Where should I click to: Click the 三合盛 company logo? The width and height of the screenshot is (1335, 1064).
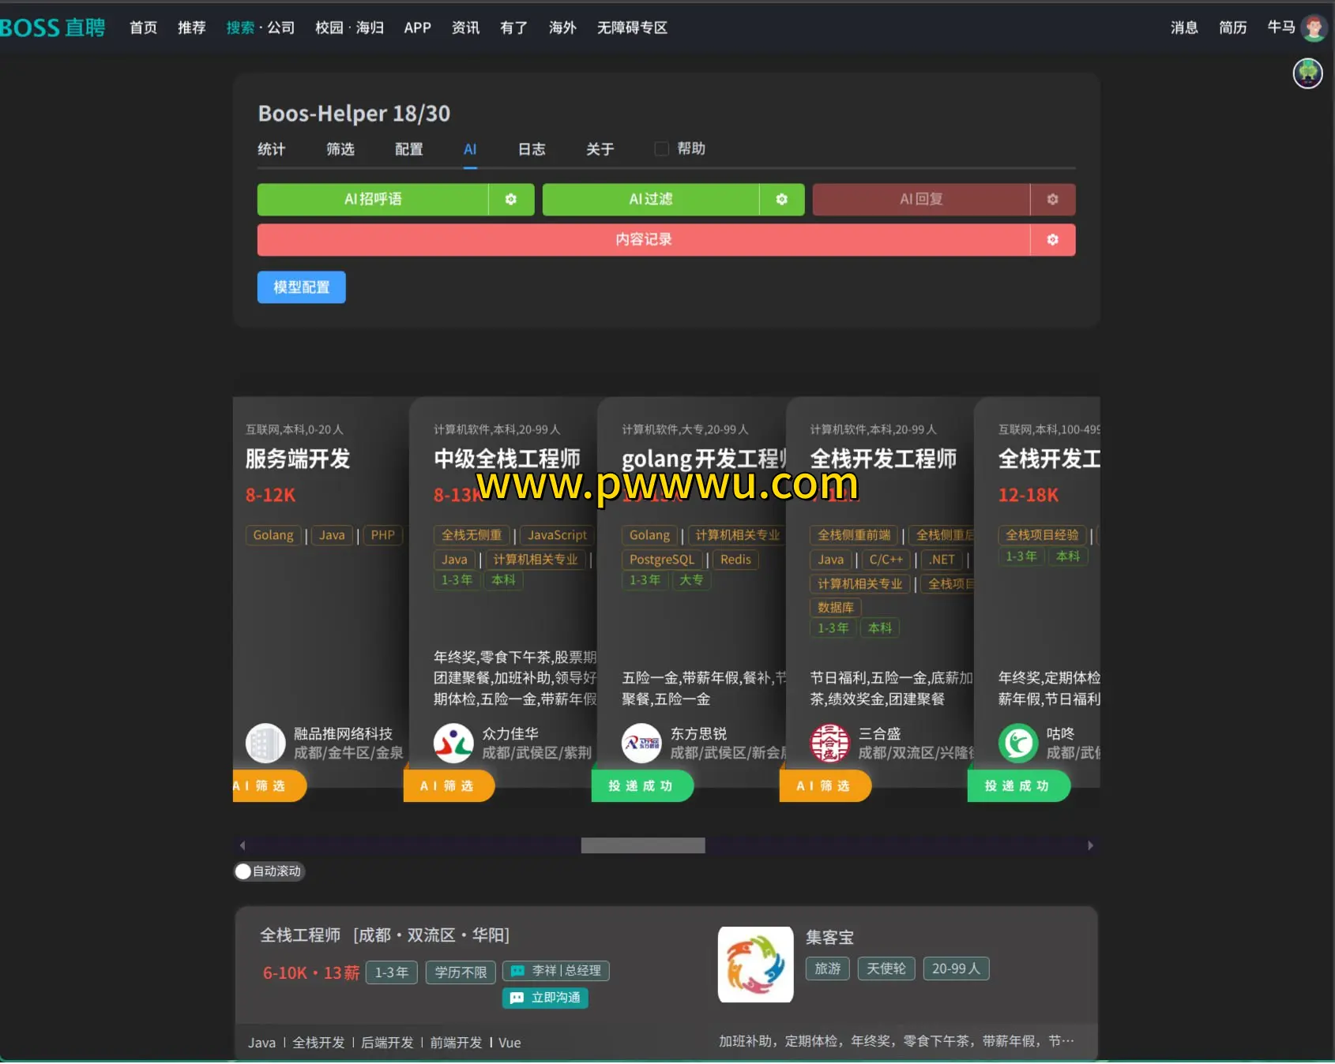pos(829,744)
